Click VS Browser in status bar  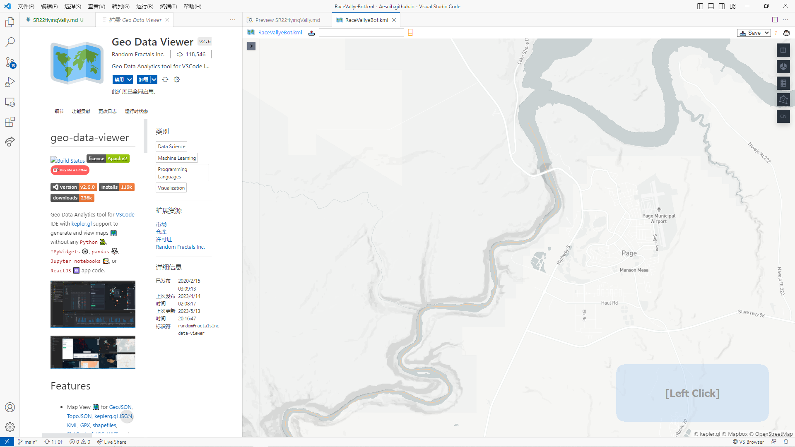[748, 442]
